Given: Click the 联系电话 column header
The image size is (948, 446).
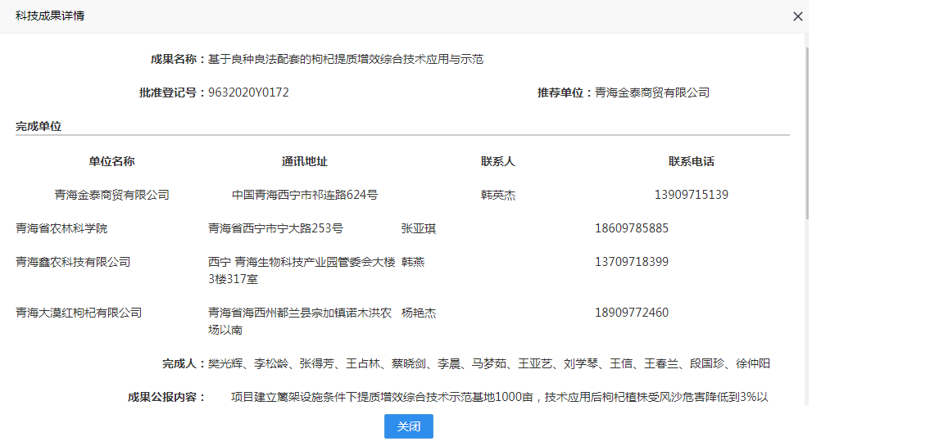Looking at the screenshot, I should tap(691, 161).
